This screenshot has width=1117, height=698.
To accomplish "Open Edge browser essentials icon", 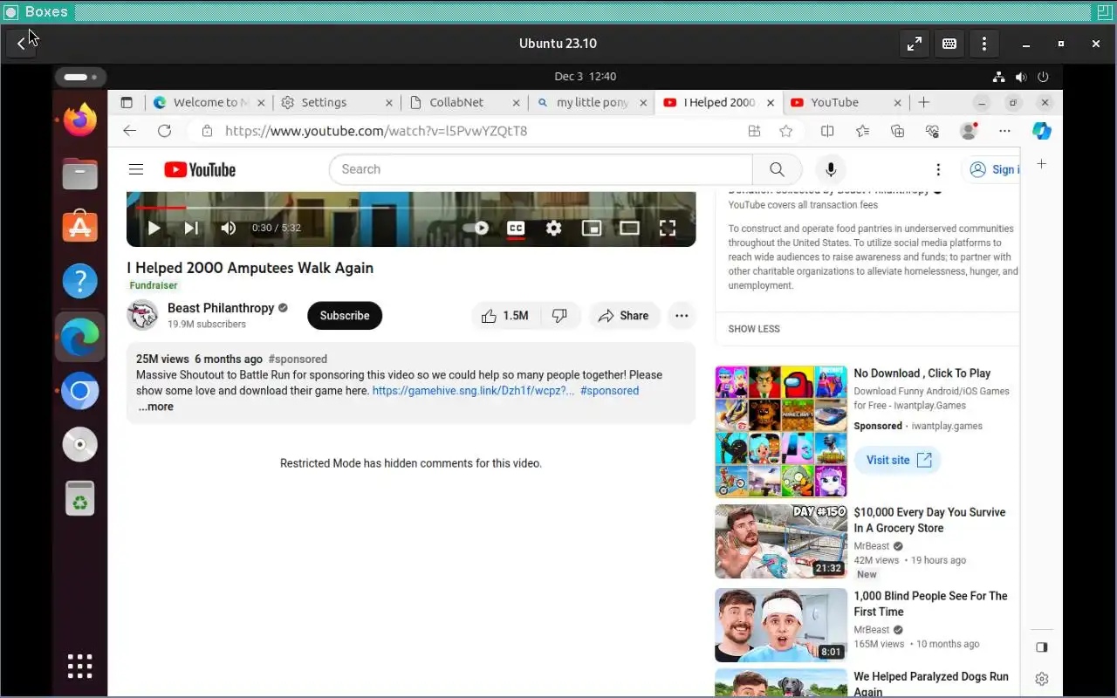I will tap(932, 131).
